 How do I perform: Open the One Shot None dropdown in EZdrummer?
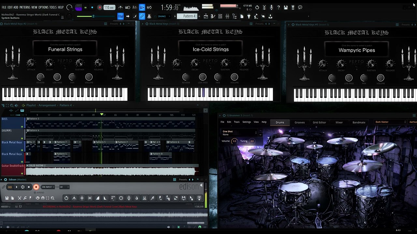point(240,133)
